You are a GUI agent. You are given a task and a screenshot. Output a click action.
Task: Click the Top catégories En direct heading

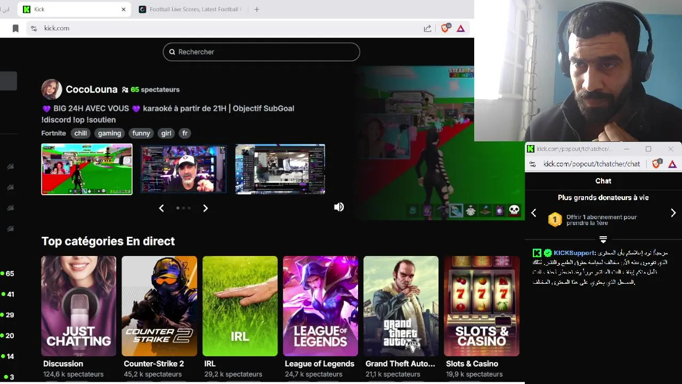[108, 241]
